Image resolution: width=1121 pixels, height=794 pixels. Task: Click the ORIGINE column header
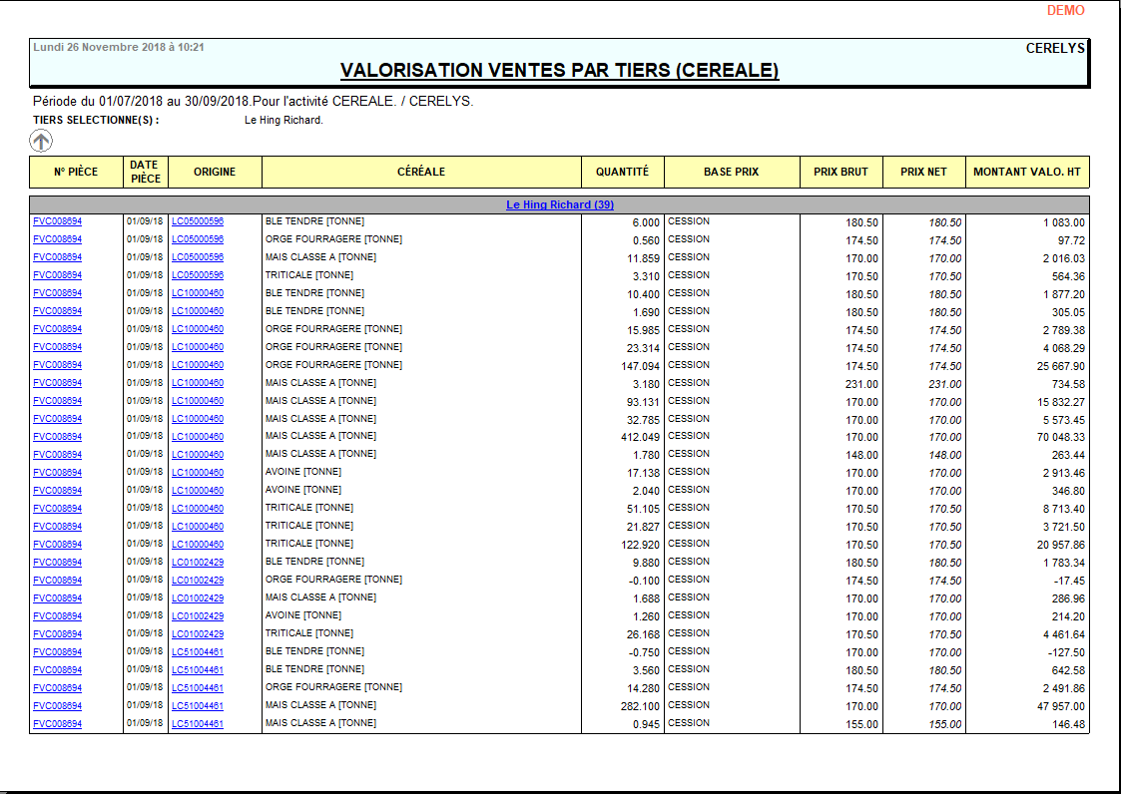214,172
